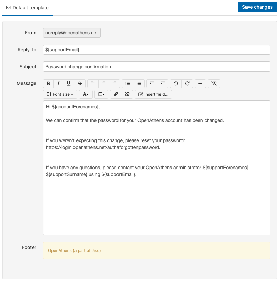Toggle strikethrough formatting

(80, 84)
